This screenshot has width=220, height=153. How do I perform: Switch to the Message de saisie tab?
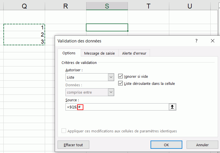point(99,53)
